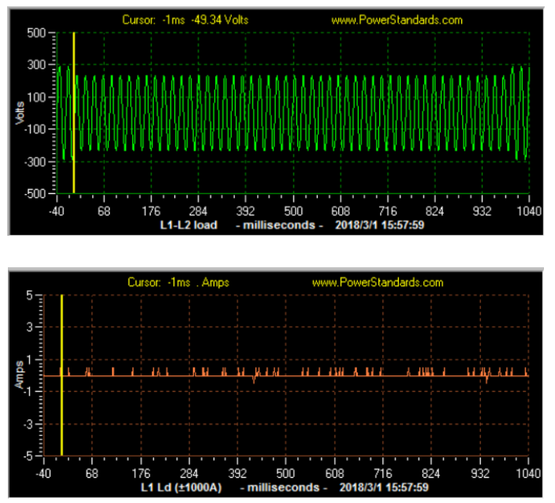Select the cursor readout showing -49.34 Volts
Image resolution: width=555 pixels, height=503 pixels.
point(184,20)
